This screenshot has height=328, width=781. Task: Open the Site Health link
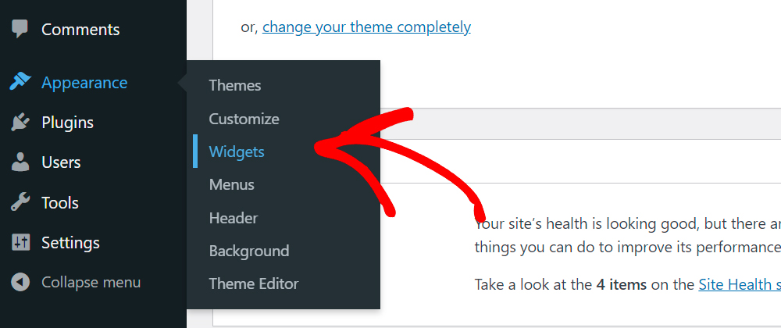click(x=740, y=285)
